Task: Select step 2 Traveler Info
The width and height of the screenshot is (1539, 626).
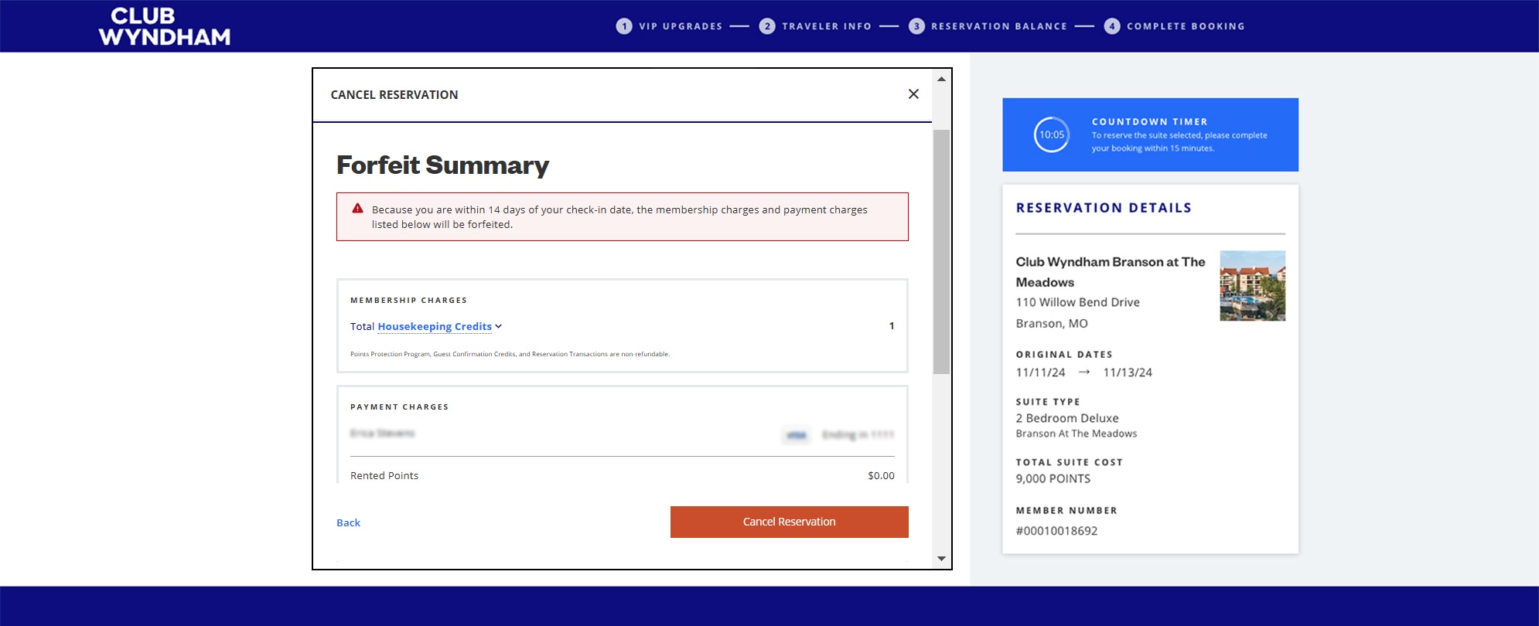Action: (815, 26)
